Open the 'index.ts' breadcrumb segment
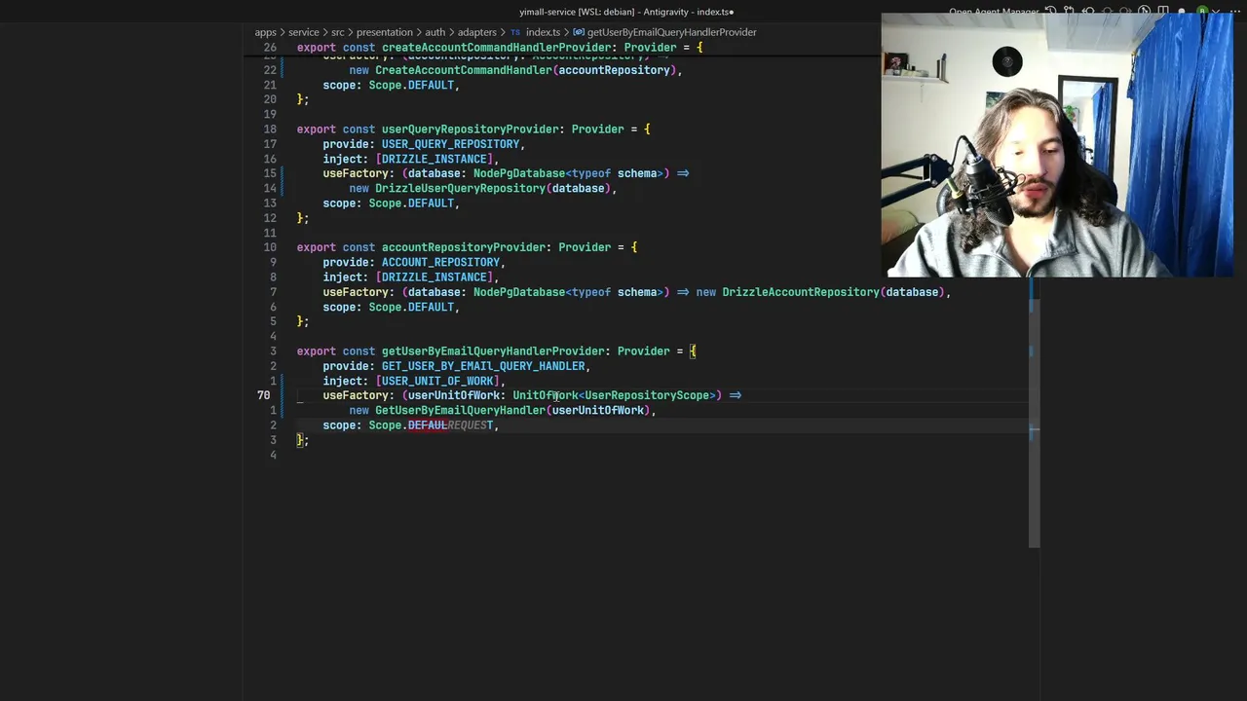The width and height of the screenshot is (1247, 701). tap(543, 32)
